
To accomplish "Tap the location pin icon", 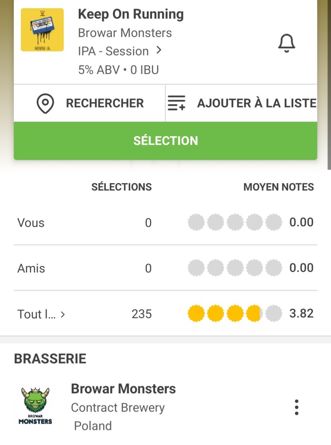I will pos(45,104).
